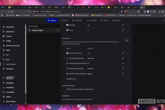Bookmark this page using the bookmark icon
The height and width of the screenshot is (110, 165).
coord(30,12)
